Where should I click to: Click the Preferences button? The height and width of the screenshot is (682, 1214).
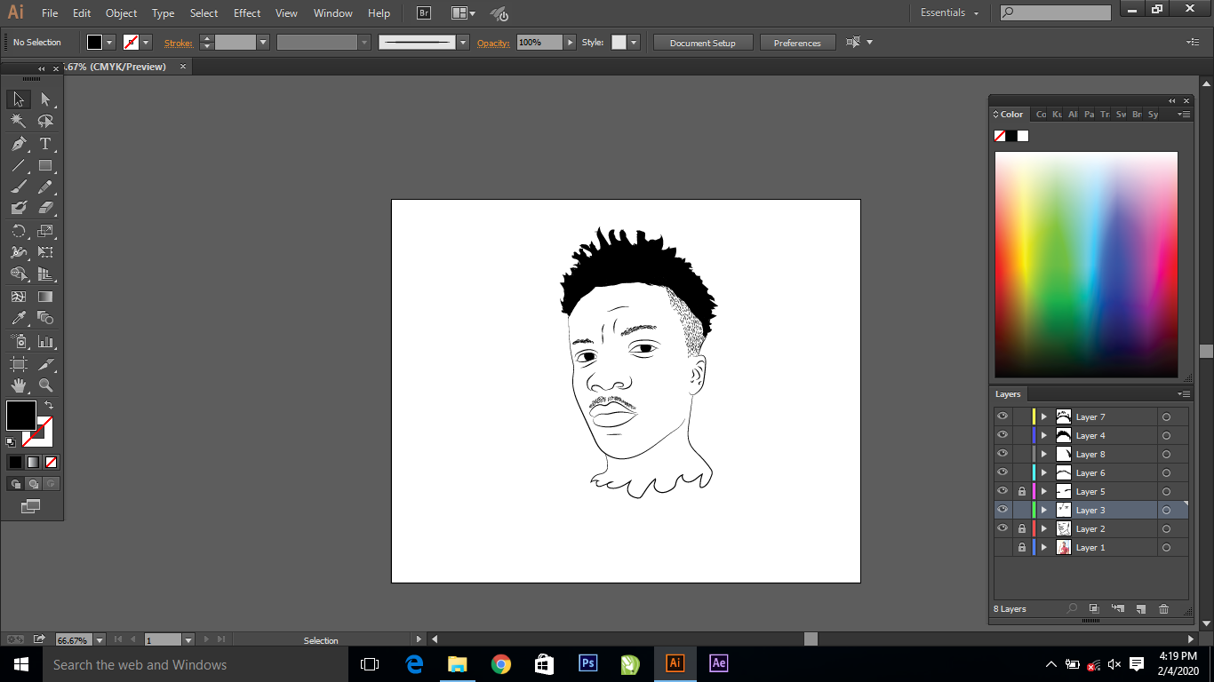pyautogui.click(x=797, y=43)
